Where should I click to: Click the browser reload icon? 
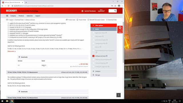[x=9, y=6]
